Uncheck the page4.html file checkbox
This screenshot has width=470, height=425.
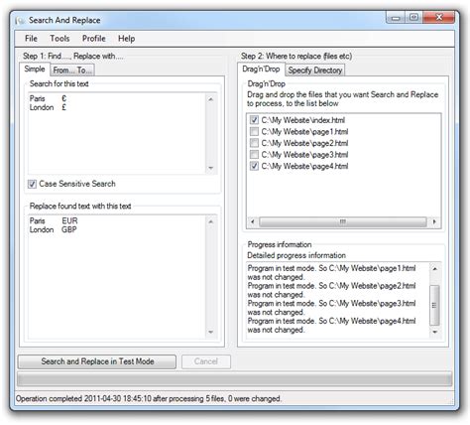(254, 166)
